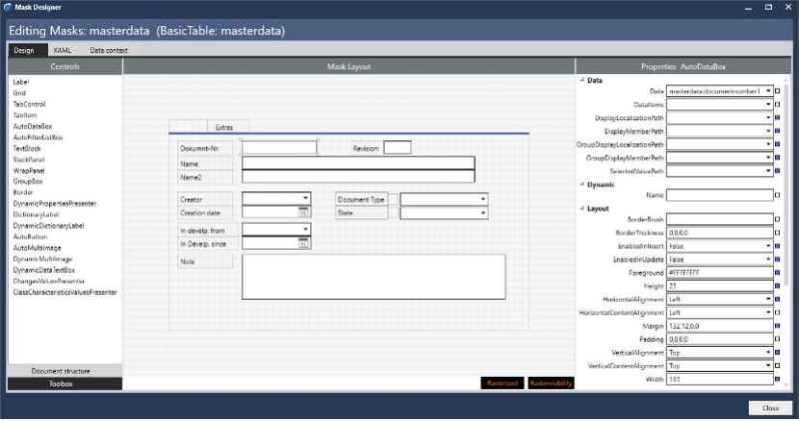Viewport: 799px width, 421px height.
Task: Select the AutoMultiImage control
Action: pyautogui.click(x=37, y=248)
